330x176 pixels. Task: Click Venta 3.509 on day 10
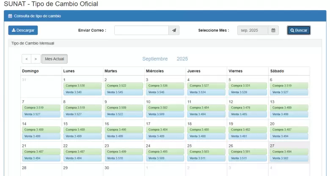pos(165,114)
